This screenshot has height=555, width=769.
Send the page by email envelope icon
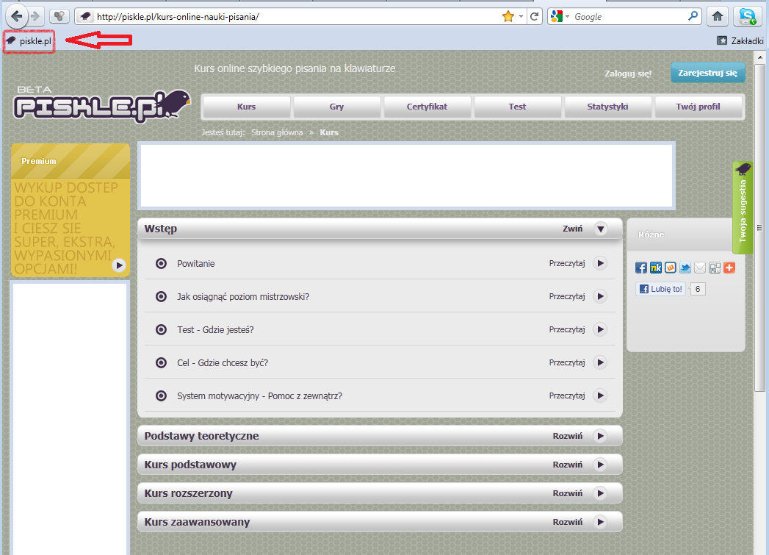[x=700, y=268]
